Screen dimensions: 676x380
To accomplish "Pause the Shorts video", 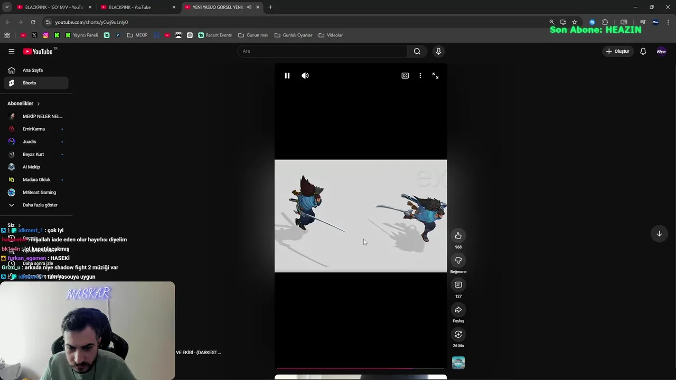I will [x=287, y=75].
